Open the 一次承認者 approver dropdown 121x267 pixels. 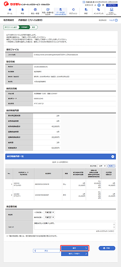tap(49, 212)
